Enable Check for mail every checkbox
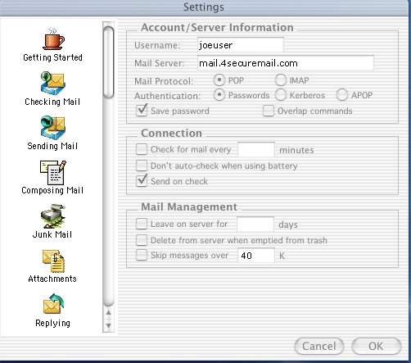Image resolution: width=411 pixels, height=363 pixels. pos(142,149)
